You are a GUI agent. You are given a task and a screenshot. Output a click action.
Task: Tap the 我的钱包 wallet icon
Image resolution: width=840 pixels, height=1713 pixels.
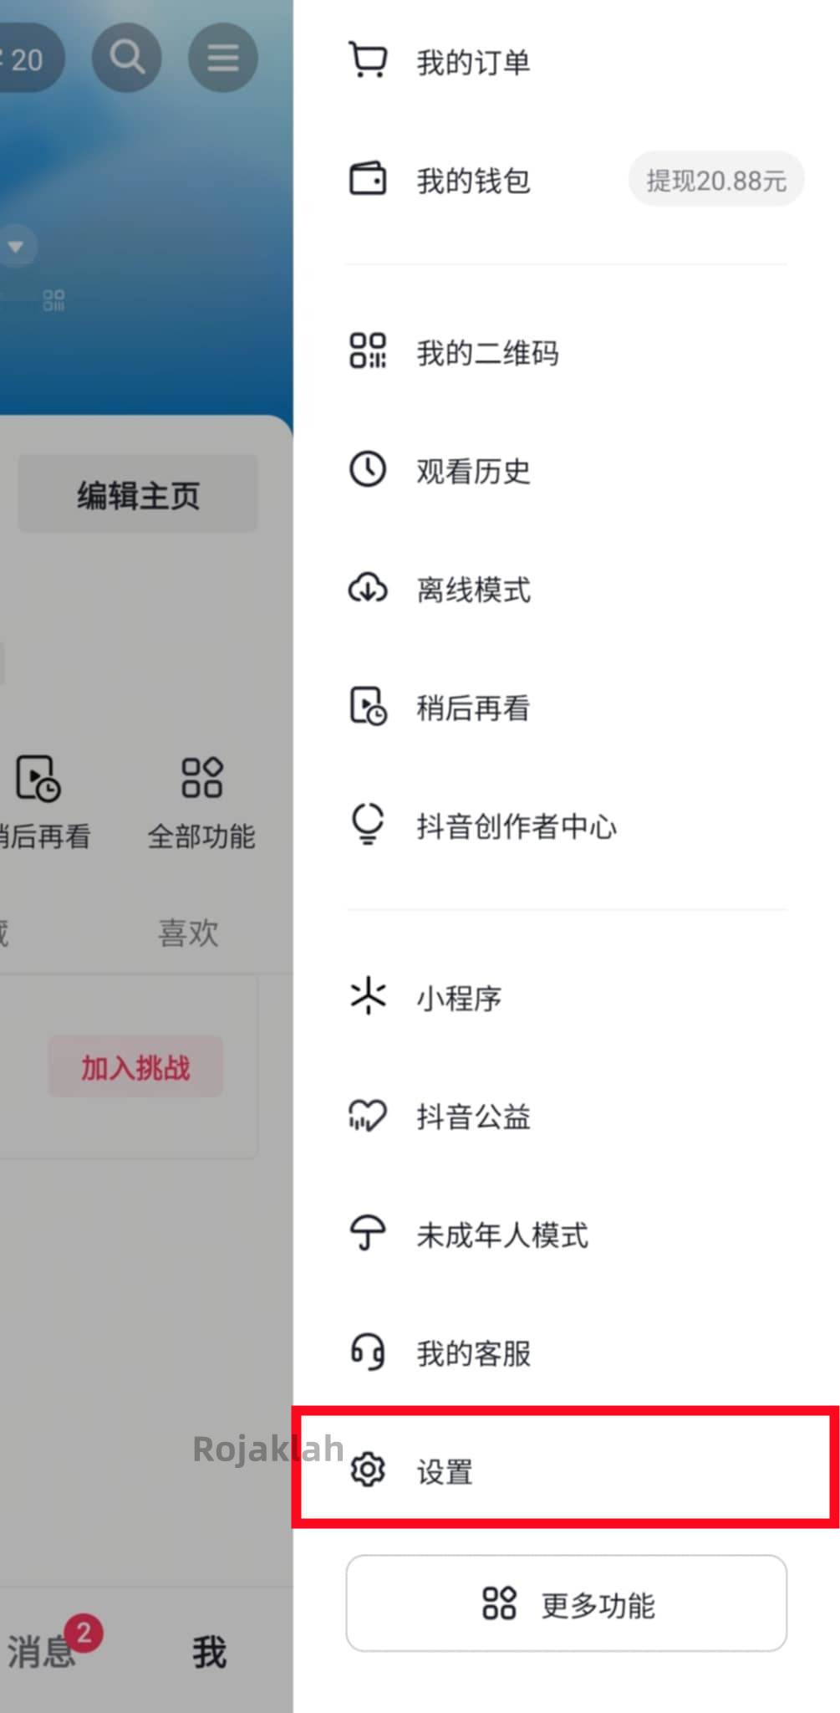(x=367, y=178)
